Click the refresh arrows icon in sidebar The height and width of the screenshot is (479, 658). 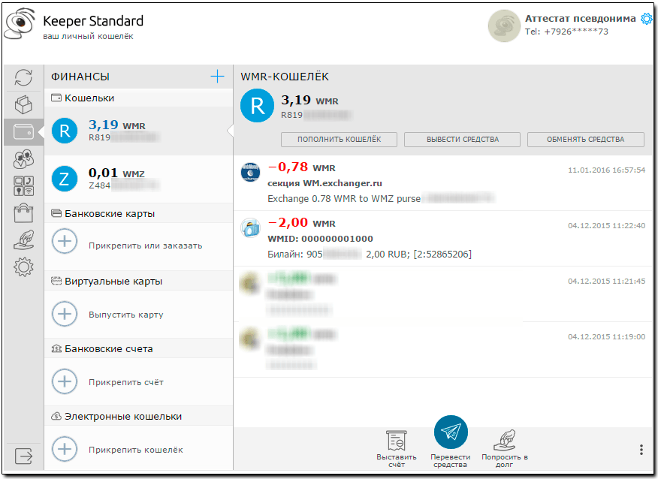point(23,77)
